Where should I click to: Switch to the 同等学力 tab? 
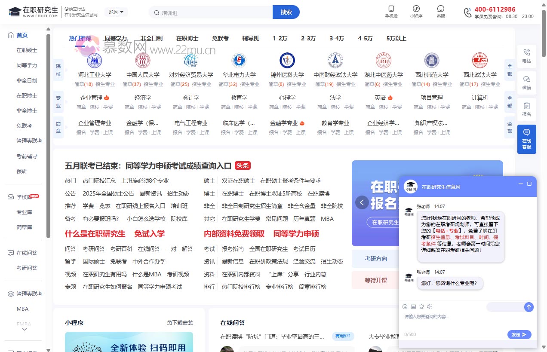(114, 38)
